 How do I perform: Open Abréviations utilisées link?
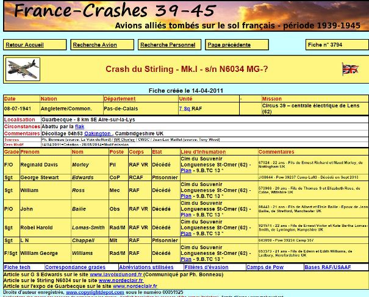pos(146,267)
